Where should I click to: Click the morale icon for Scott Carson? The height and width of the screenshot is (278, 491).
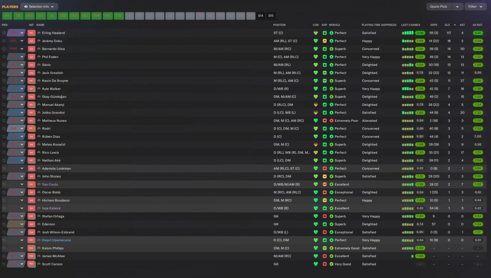point(331,264)
